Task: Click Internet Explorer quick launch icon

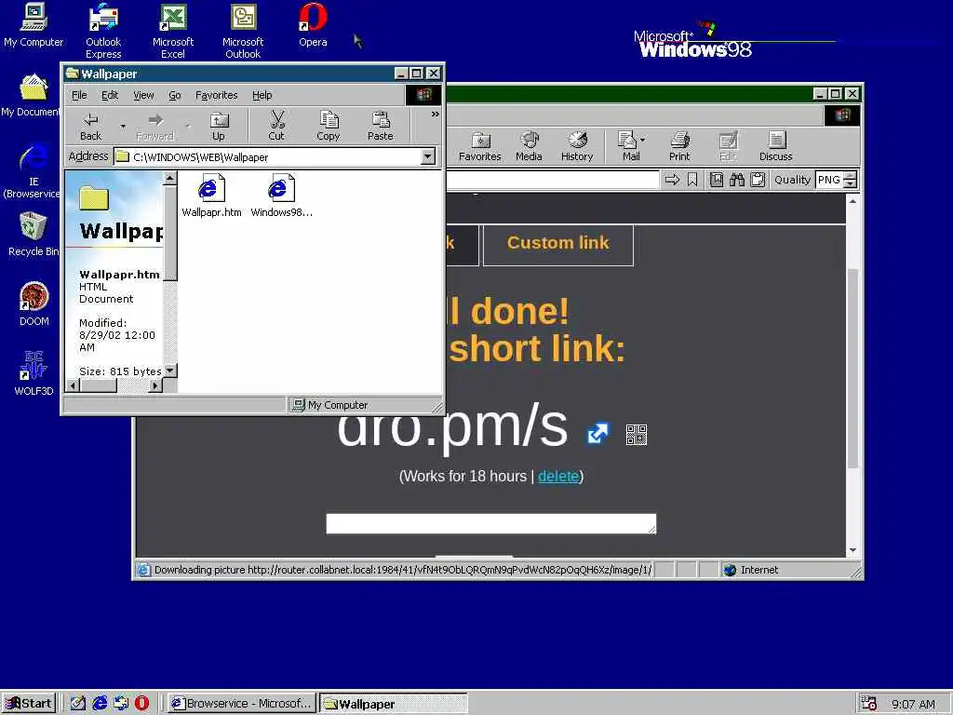Action: tap(100, 704)
